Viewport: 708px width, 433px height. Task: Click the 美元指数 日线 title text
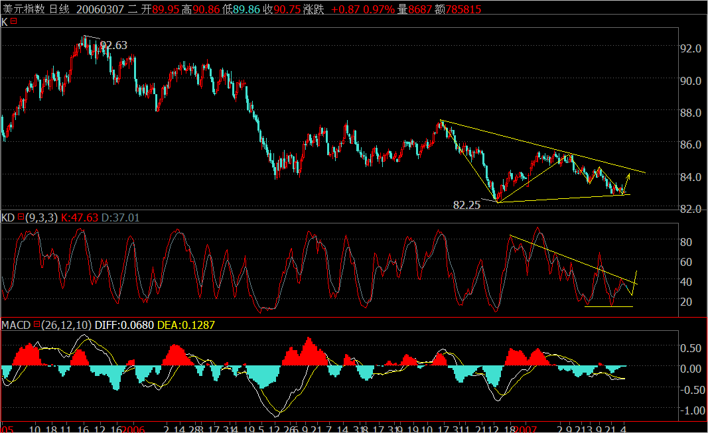[x=36, y=9]
